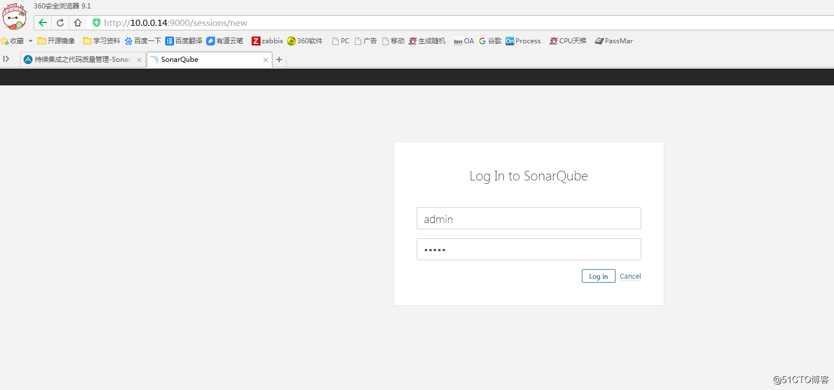Open the 广告 bookmark
834x390 pixels.
(x=366, y=41)
